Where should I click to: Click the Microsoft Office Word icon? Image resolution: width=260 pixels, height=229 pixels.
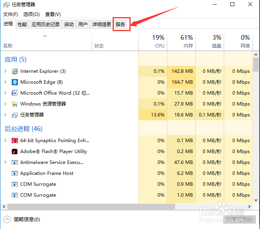(15, 93)
